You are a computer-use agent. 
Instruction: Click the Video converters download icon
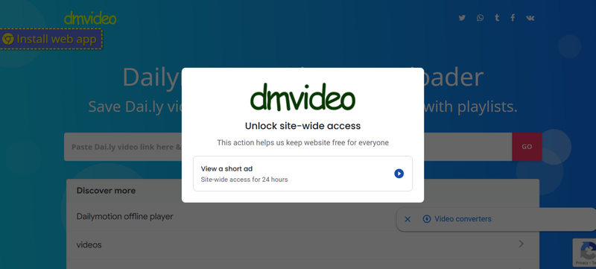click(x=427, y=219)
